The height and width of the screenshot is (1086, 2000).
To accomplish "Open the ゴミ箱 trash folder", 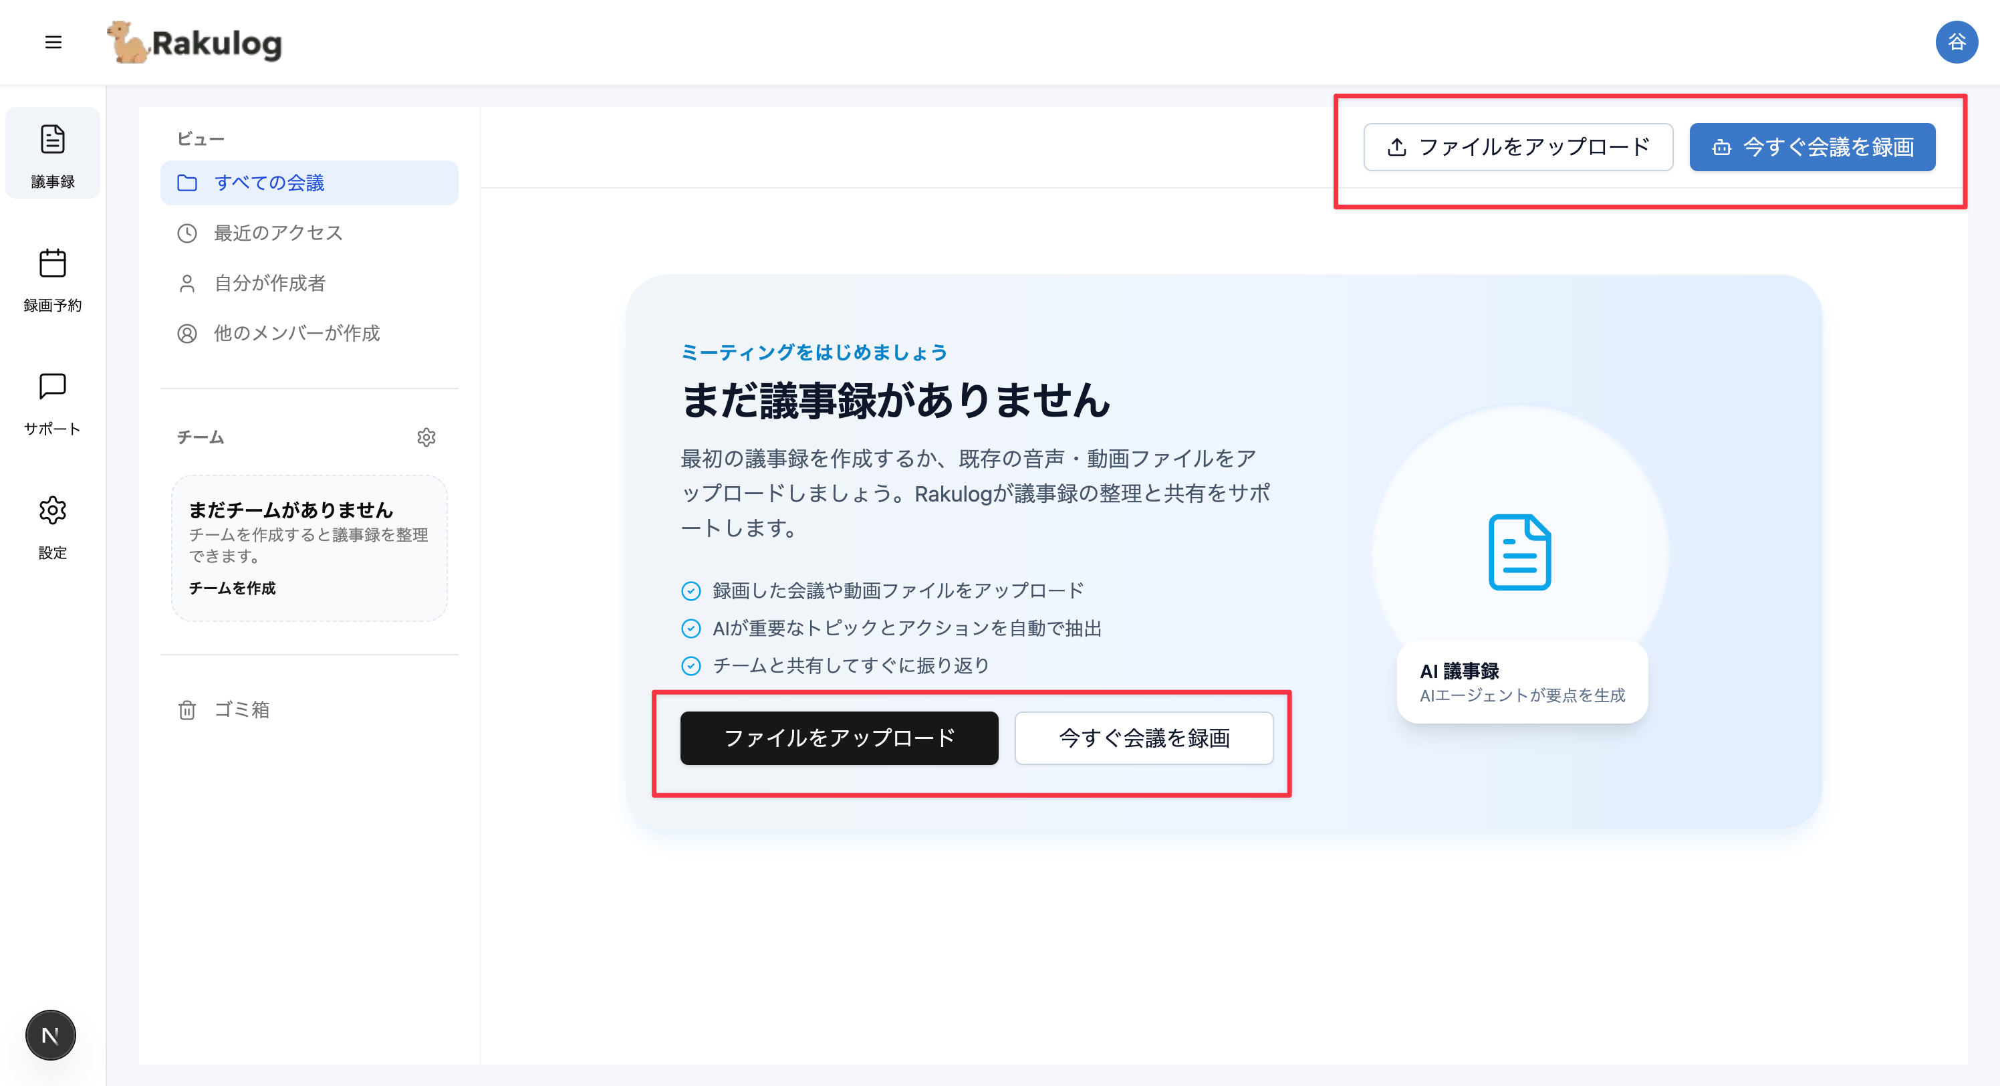I will coord(241,710).
